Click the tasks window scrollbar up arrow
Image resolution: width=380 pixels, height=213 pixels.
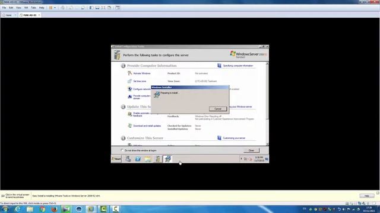point(267,63)
